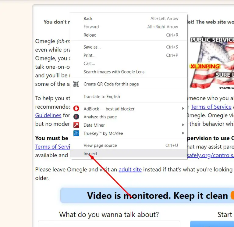Viewport: 234px width, 227px height.
Task: Choose View page source
Action: [100, 146]
